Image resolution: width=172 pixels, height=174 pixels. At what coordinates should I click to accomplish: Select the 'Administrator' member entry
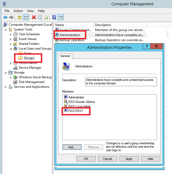coord(76,97)
